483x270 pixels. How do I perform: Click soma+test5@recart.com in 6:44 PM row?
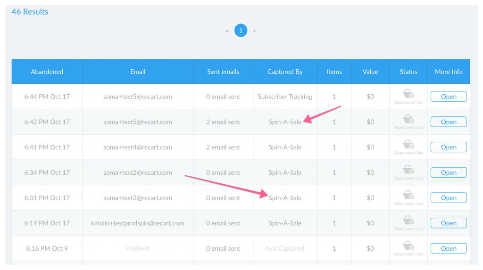click(x=138, y=97)
